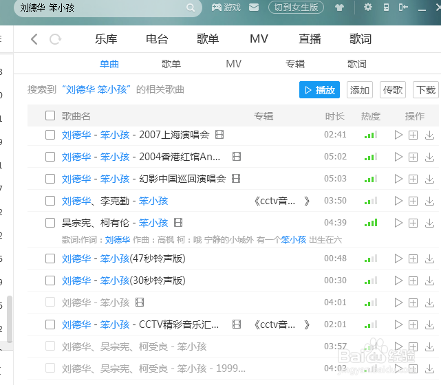441x385 pixels.
Task: Switch to mini mode icon
Action: tap(403, 8)
